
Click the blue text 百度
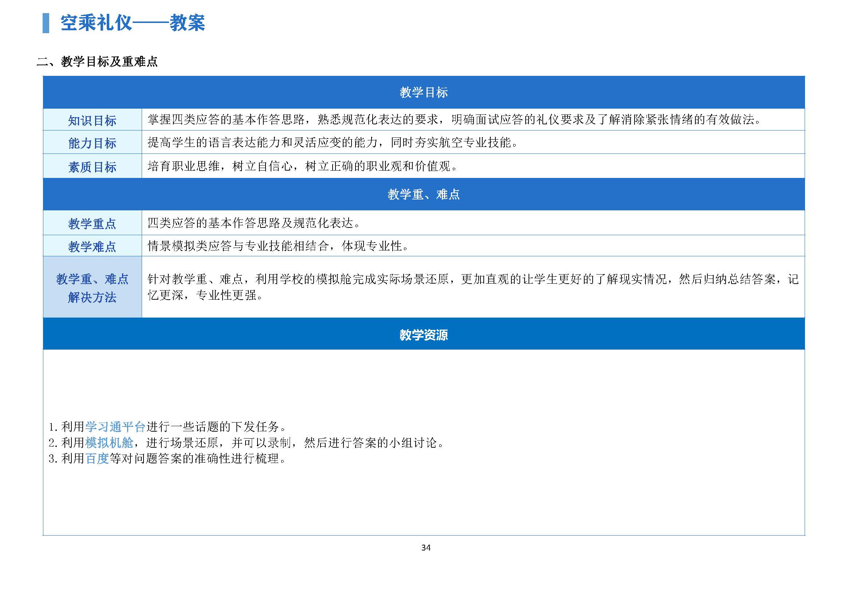click(x=97, y=459)
